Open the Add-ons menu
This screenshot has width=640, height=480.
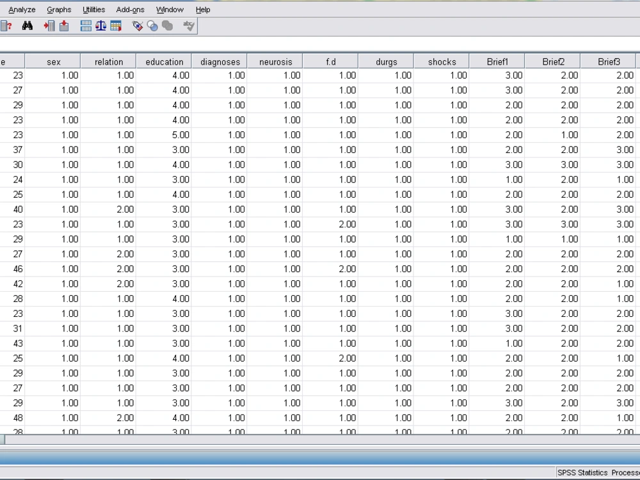point(130,9)
